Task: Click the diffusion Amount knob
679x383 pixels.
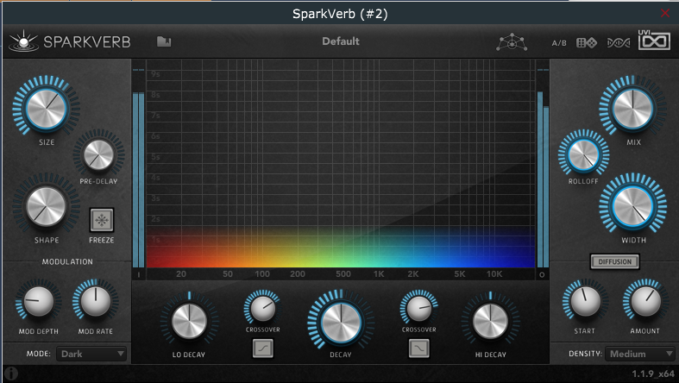Action: coord(645,301)
